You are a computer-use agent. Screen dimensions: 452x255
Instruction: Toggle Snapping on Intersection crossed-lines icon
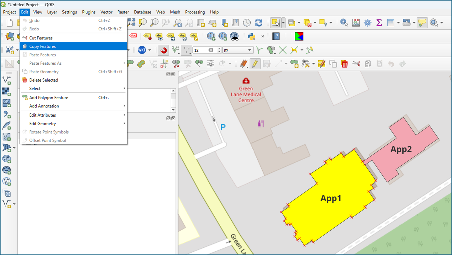pos(283,50)
